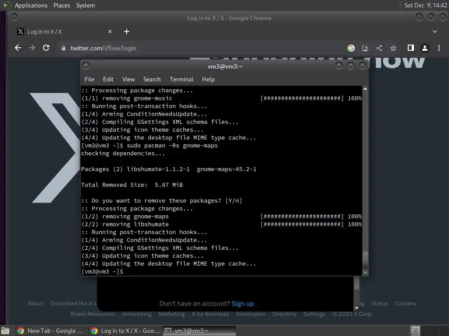Image resolution: width=449 pixels, height=336 pixels.
Task: Click the Chrome window menu icon at title bar left
Action: click(14, 17)
